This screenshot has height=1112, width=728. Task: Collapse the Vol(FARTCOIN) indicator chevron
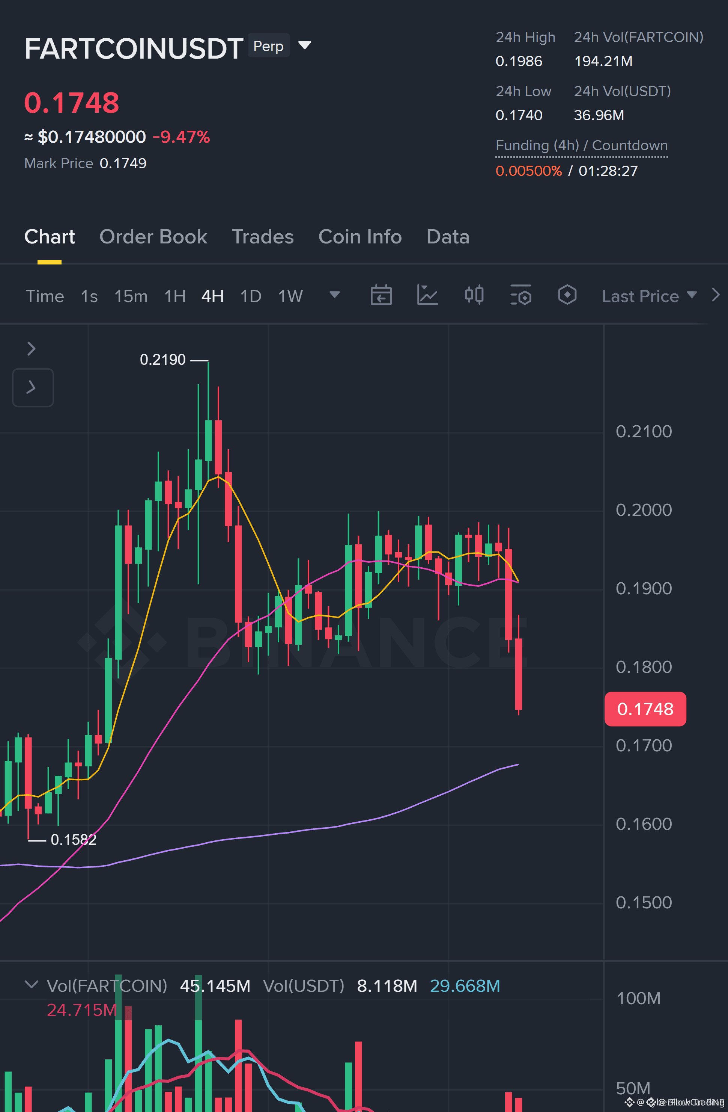[31, 984]
